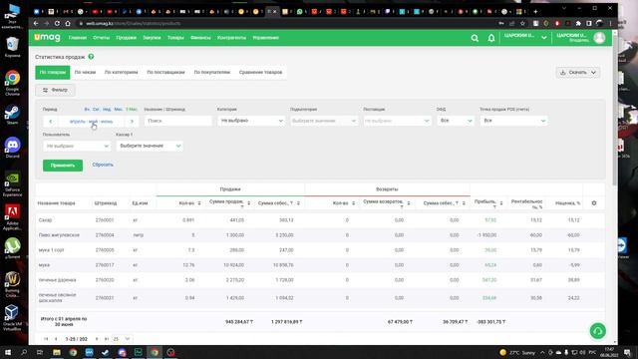Viewport: 638px width, 359px height.
Task: Sort Сумма возвратов column
Action: tap(409, 203)
